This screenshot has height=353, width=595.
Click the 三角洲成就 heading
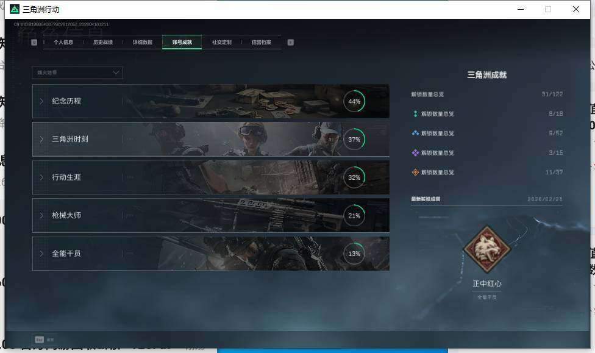coord(487,75)
